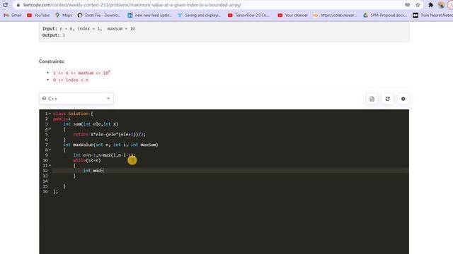The width and height of the screenshot is (453, 254).
Task: Open the 'new new feed upda...' bookmark
Action: (x=149, y=16)
